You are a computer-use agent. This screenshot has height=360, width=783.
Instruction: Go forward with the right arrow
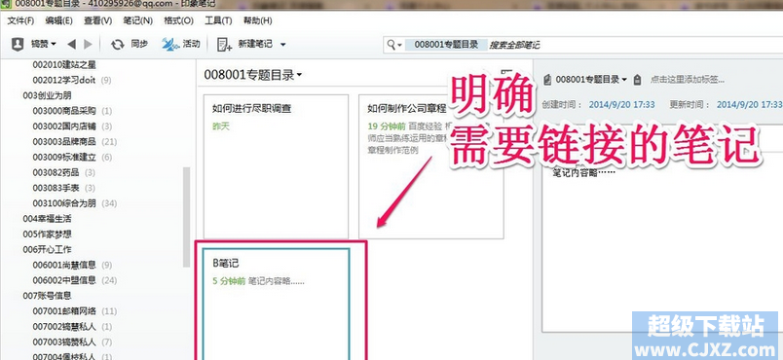(x=88, y=45)
